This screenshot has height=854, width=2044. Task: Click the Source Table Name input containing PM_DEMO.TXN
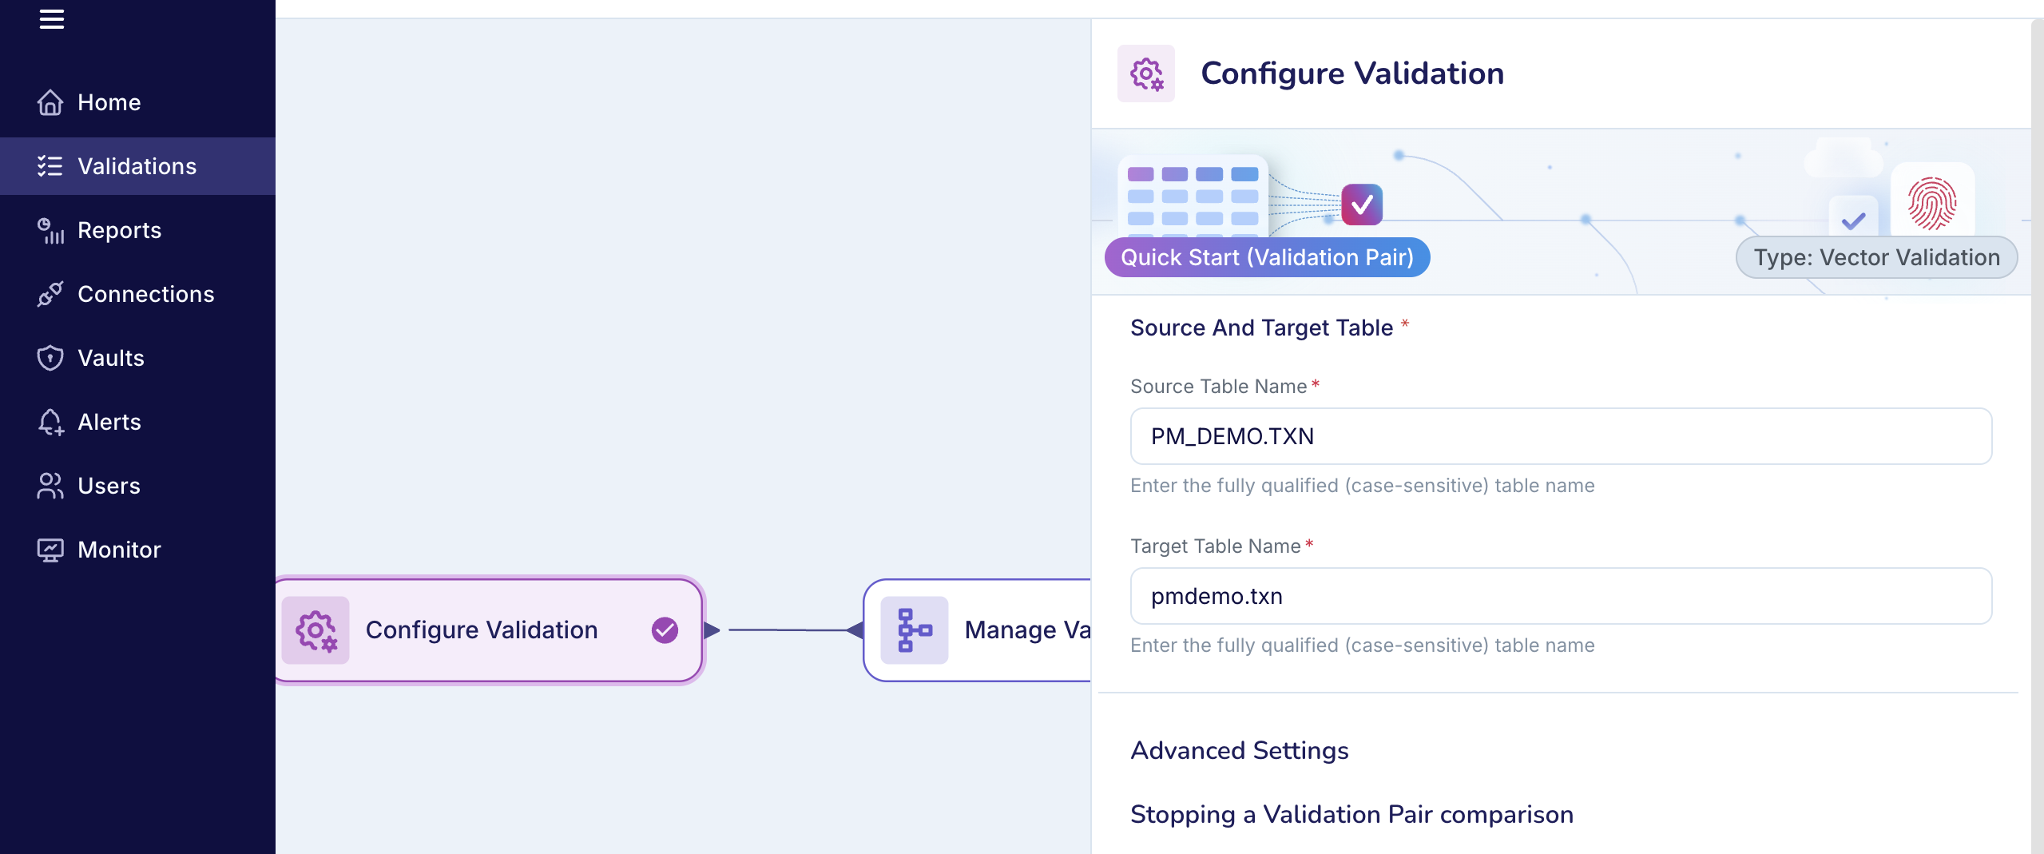(1559, 436)
